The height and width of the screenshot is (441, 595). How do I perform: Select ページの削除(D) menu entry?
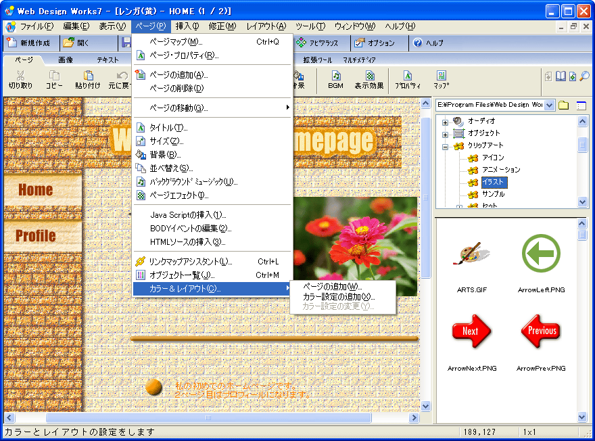click(x=212, y=89)
